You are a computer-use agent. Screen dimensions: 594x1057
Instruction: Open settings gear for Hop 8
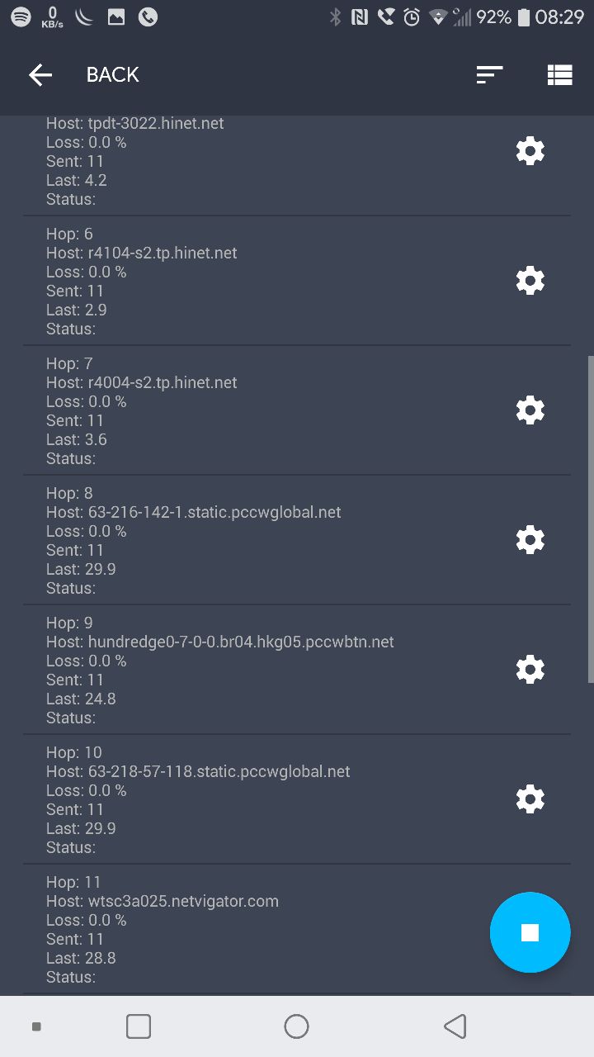[x=530, y=540]
